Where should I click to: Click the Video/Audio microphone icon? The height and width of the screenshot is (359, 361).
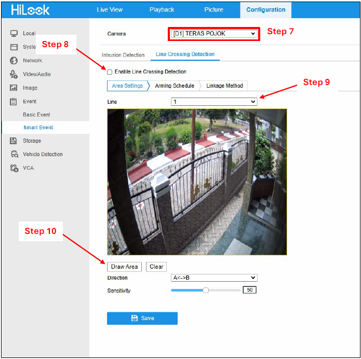14,74
